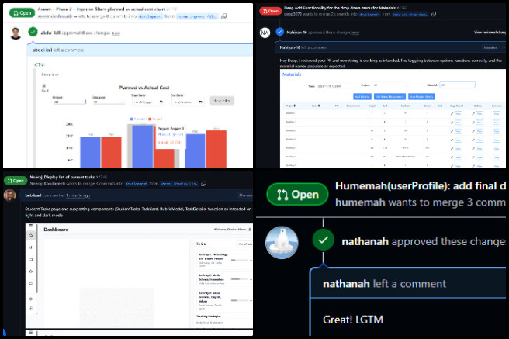Click the Start Date input in the cost chart
Viewport: 509px width, 339px height.
point(147,102)
